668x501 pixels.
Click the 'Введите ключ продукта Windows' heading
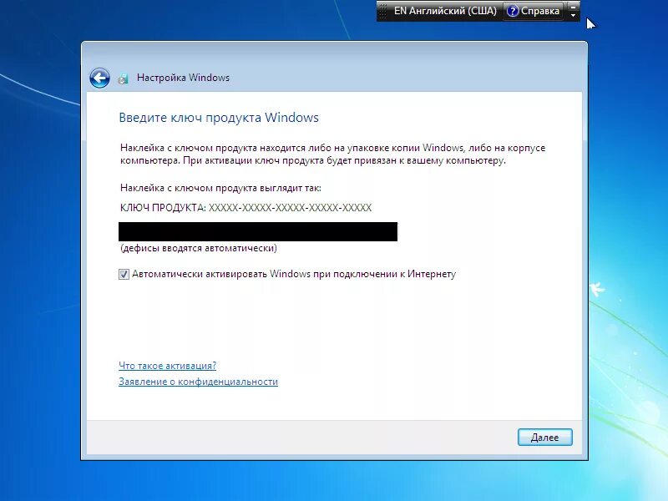[x=219, y=118]
